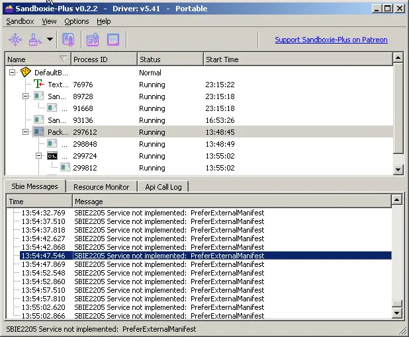Switch to the Sbie Messages tab
The image size is (409, 337).
[x=34, y=186]
